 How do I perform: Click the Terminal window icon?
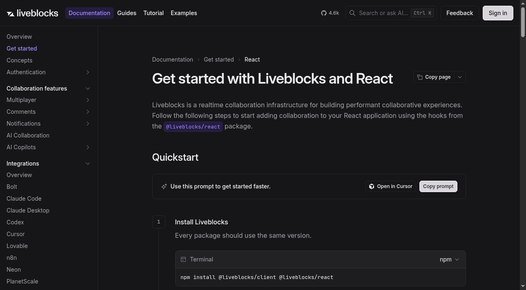tap(183, 259)
